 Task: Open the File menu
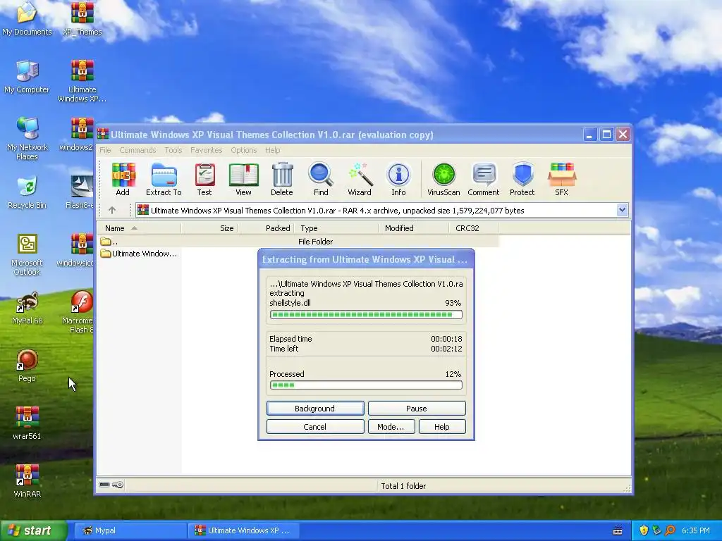(x=105, y=150)
